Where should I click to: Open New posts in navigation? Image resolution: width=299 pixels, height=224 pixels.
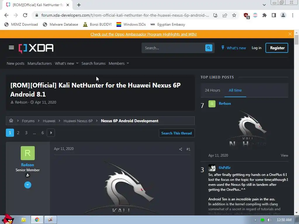click(x=15, y=63)
